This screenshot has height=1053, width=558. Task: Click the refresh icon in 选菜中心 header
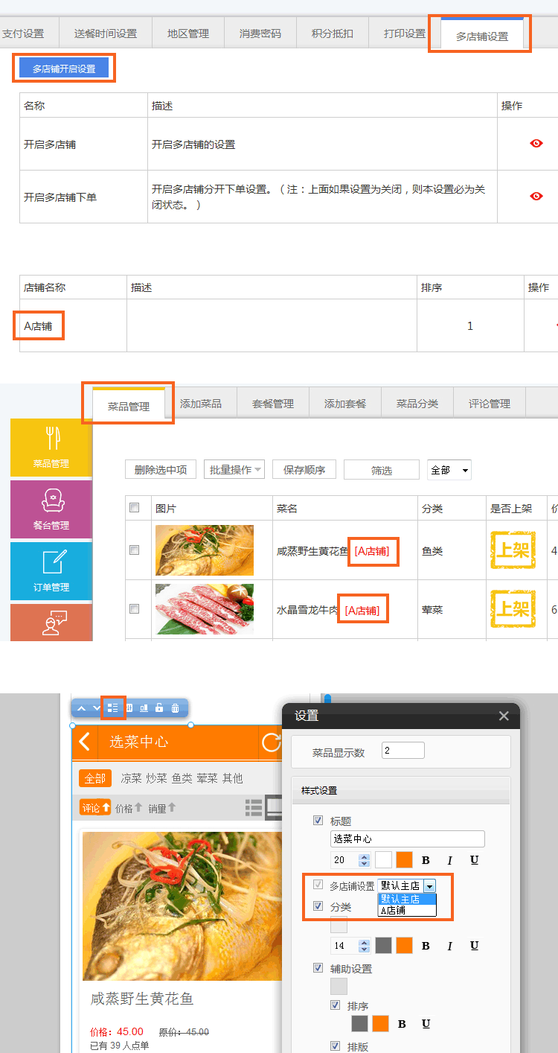coord(272,742)
